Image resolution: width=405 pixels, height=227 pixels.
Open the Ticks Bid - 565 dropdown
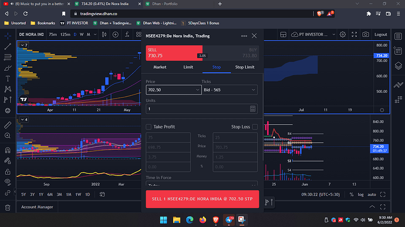(x=230, y=90)
